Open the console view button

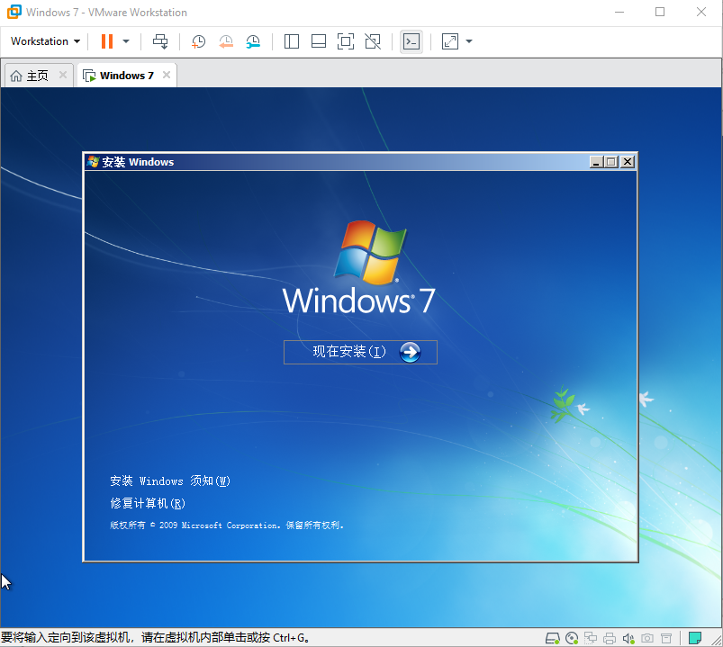click(x=411, y=41)
